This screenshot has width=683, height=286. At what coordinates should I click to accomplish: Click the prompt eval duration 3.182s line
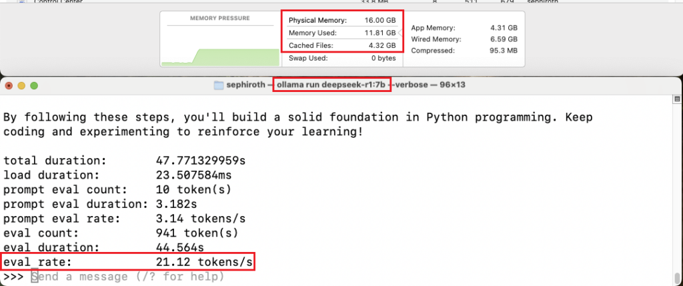(100, 204)
